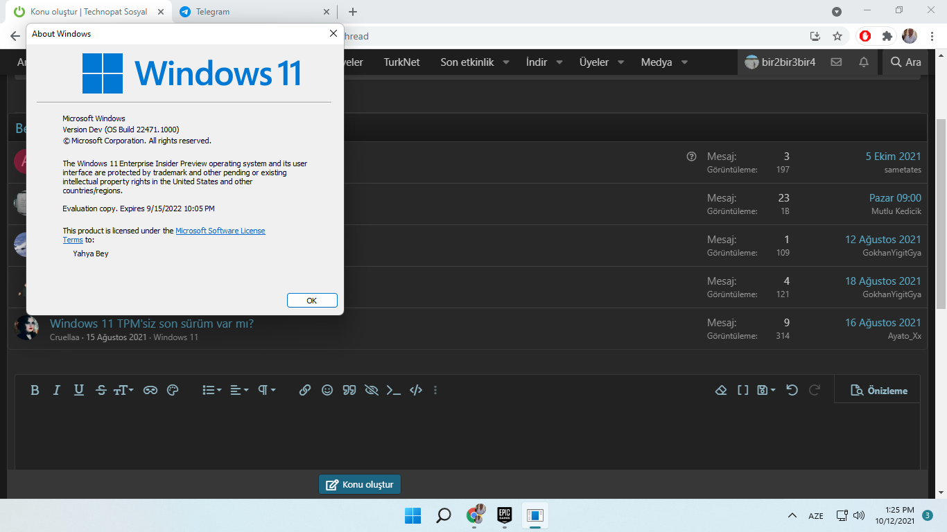Open a new browser tab

[353, 12]
